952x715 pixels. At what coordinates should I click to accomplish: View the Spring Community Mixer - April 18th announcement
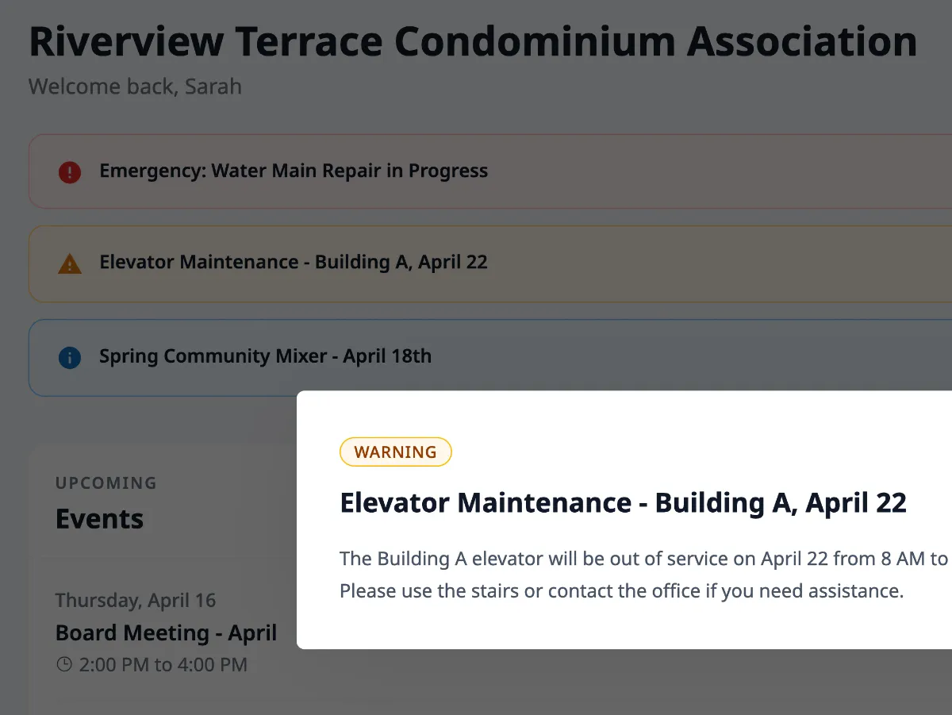point(265,356)
